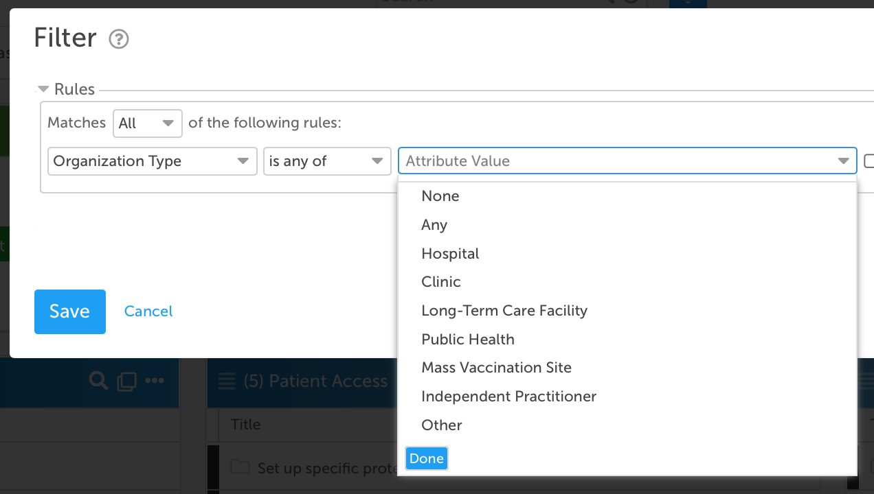Select the Public Health option
This screenshot has height=494, width=874.
pyautogui.click(x=467, y=340)
